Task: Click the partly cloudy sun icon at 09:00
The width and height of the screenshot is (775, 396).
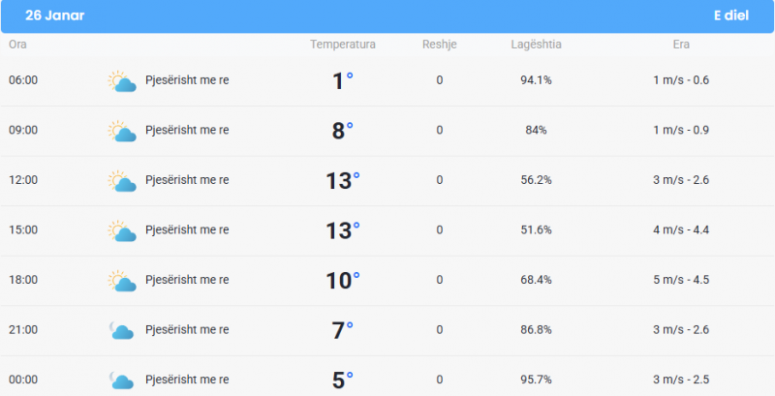Action: point(122,132)
